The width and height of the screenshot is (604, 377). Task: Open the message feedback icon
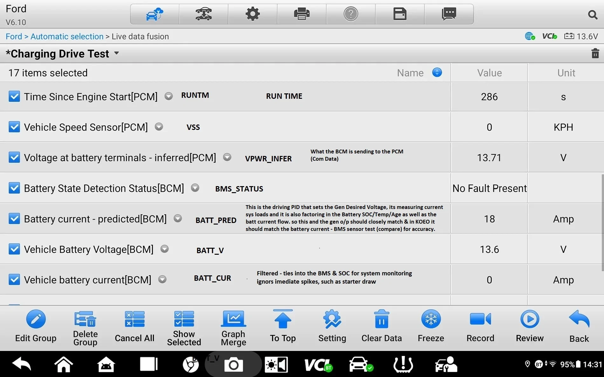pos(449,14)
